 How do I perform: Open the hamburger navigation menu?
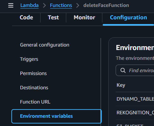pyautogui.click(x=11, y=5)
